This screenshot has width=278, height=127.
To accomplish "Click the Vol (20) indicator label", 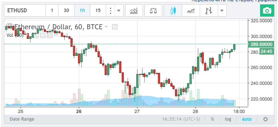I will [x=15, y=35].
